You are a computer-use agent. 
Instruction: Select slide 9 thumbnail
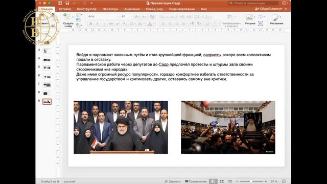(47, 102)
